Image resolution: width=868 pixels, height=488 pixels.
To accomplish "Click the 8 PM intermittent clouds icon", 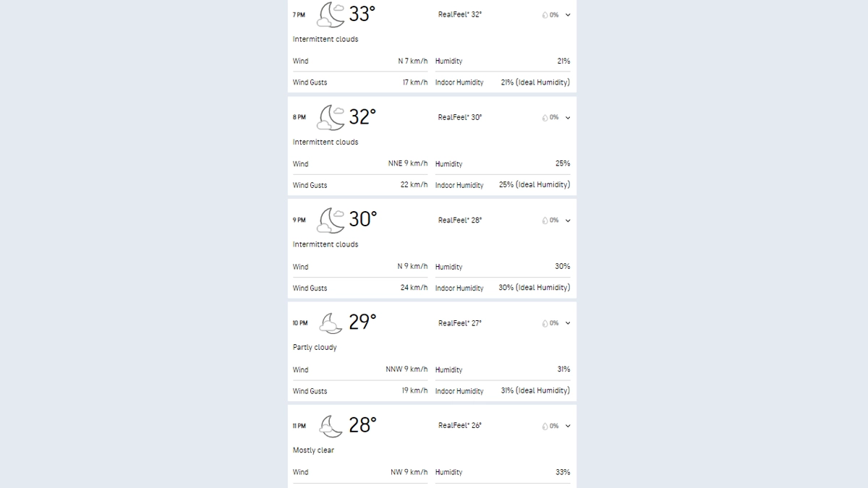I will coord(331,117).
